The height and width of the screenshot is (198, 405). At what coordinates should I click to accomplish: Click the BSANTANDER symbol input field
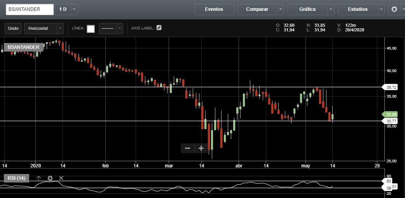tap(30, 9)
